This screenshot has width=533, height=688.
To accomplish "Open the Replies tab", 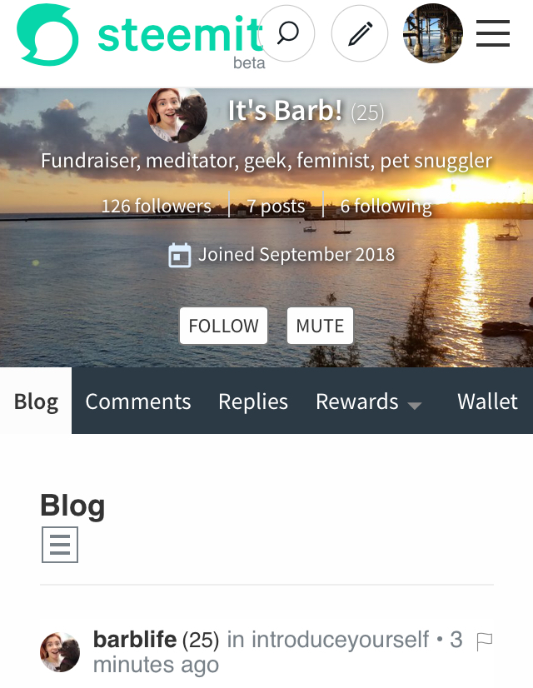I will [253, 401].
